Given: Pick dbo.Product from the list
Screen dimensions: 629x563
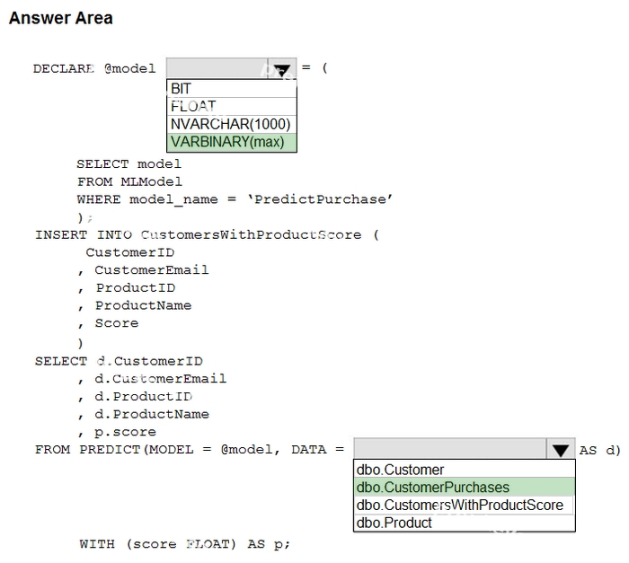Looking at the screenshot, I should click(x=465, y=523).
